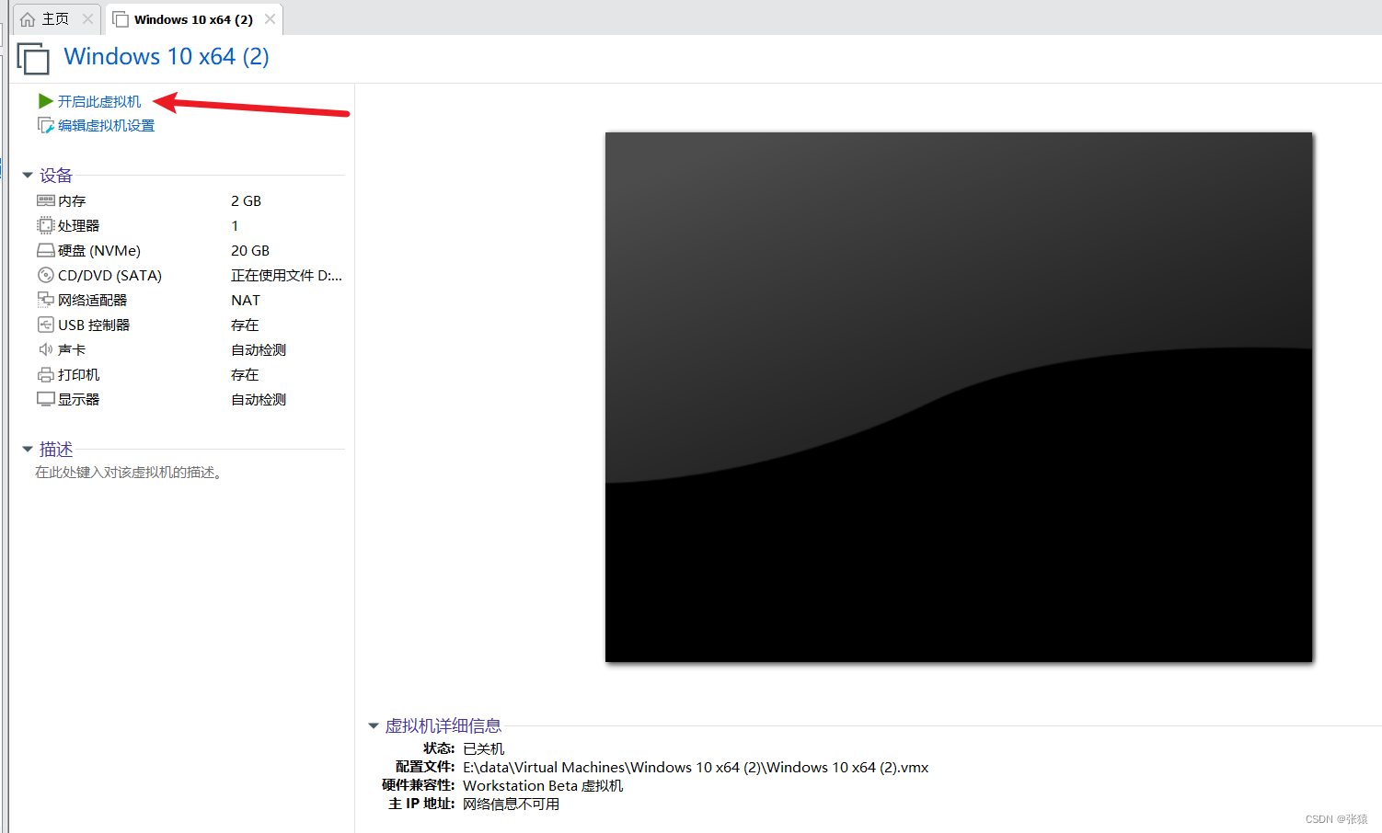Click the green play icon to start VM
The image size is (1382, 833).
(45, 101)
